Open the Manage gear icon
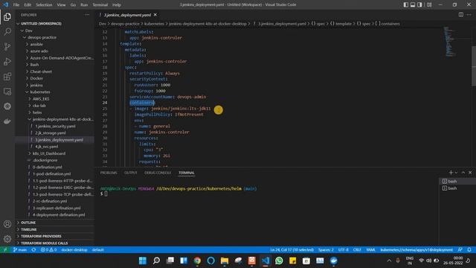The image size is (476, 268). tap(7, 239)
